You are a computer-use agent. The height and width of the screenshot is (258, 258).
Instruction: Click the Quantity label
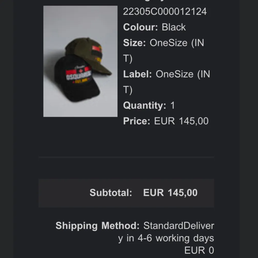pos(144,106)
